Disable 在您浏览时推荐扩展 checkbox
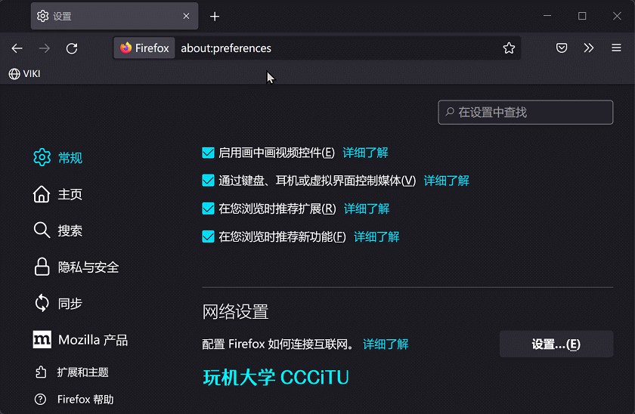 pos(209,209)
